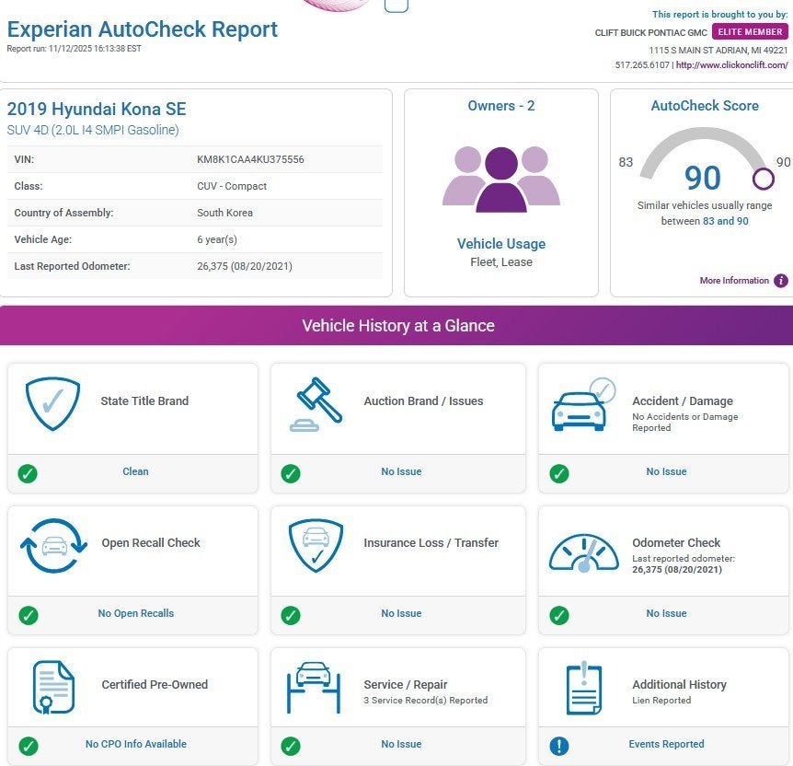Click the Accident / Damage car icon
The height and width of the screenshot is (766, 793).
pyautogui.click(x=581, y=404)
